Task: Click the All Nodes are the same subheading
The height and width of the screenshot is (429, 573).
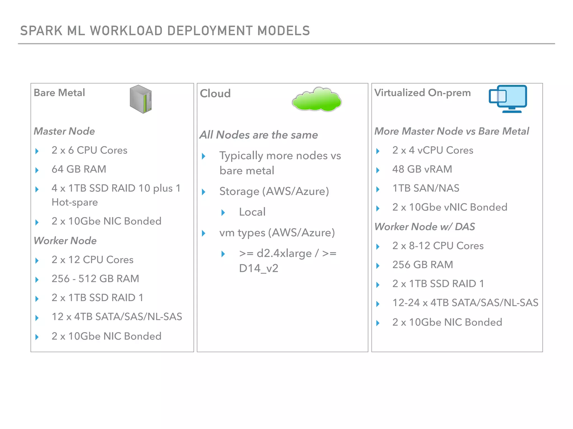Action: 259,135
